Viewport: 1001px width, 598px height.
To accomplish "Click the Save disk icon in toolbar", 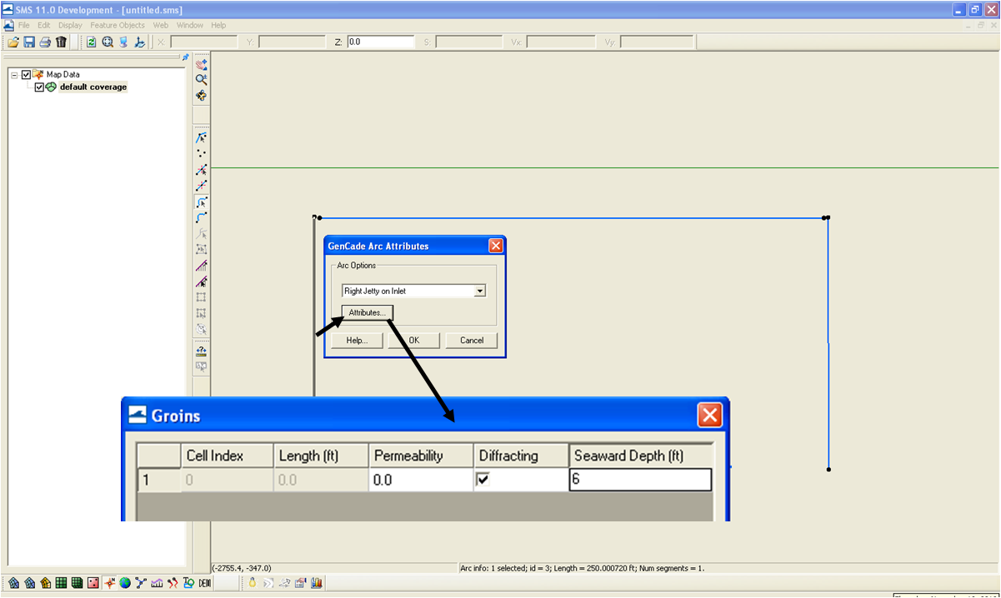I will click(29, 42).
